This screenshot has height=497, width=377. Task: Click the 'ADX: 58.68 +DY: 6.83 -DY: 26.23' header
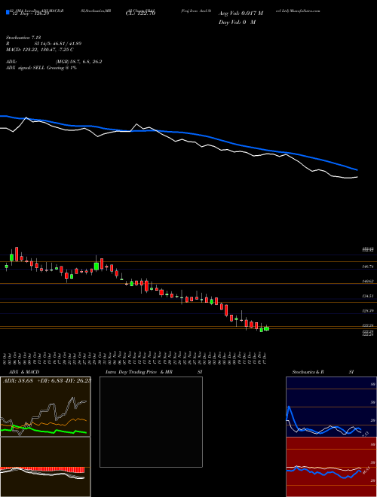pos(47,380)
